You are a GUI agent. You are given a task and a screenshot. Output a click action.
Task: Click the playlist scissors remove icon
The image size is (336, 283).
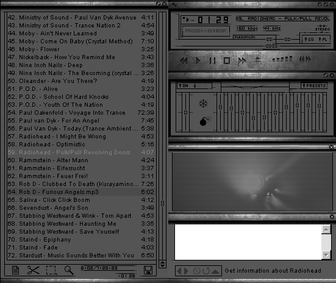click(x=33, y=270)
